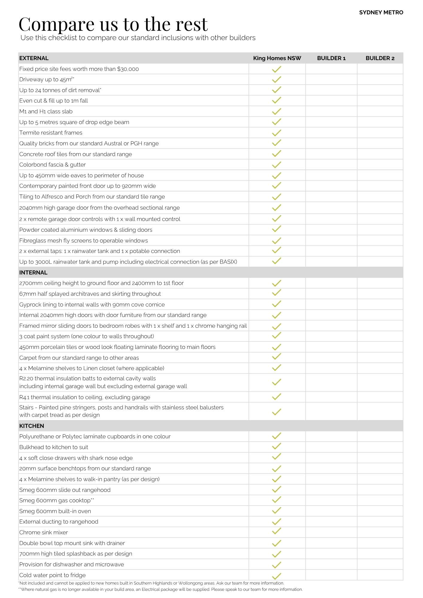
Task: Click the checkmark for Termite resistant frames
Action: click(x=276, y=132)
